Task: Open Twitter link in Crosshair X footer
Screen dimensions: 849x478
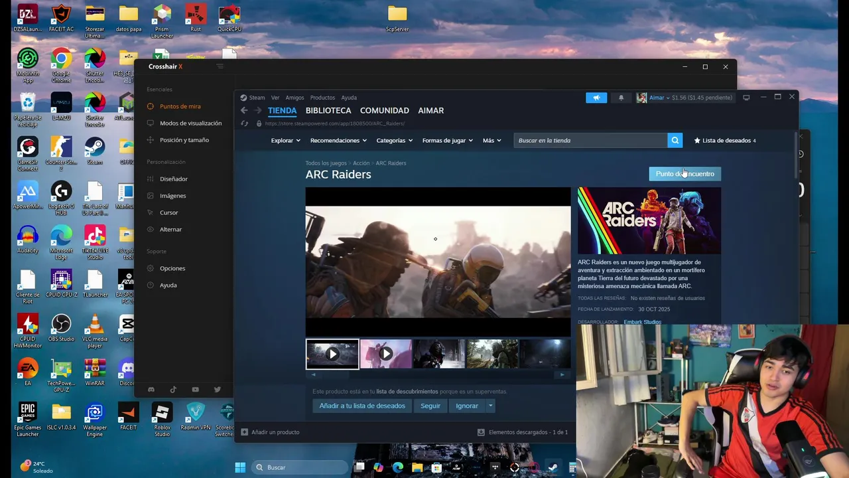Action: coord(217,390)
